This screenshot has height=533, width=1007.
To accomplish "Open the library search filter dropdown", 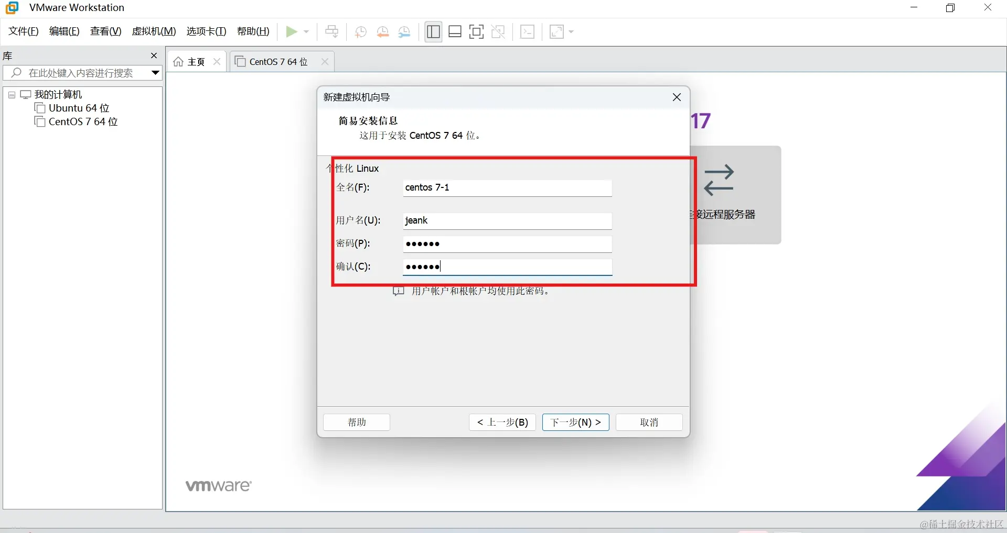I will pos(155,73).
